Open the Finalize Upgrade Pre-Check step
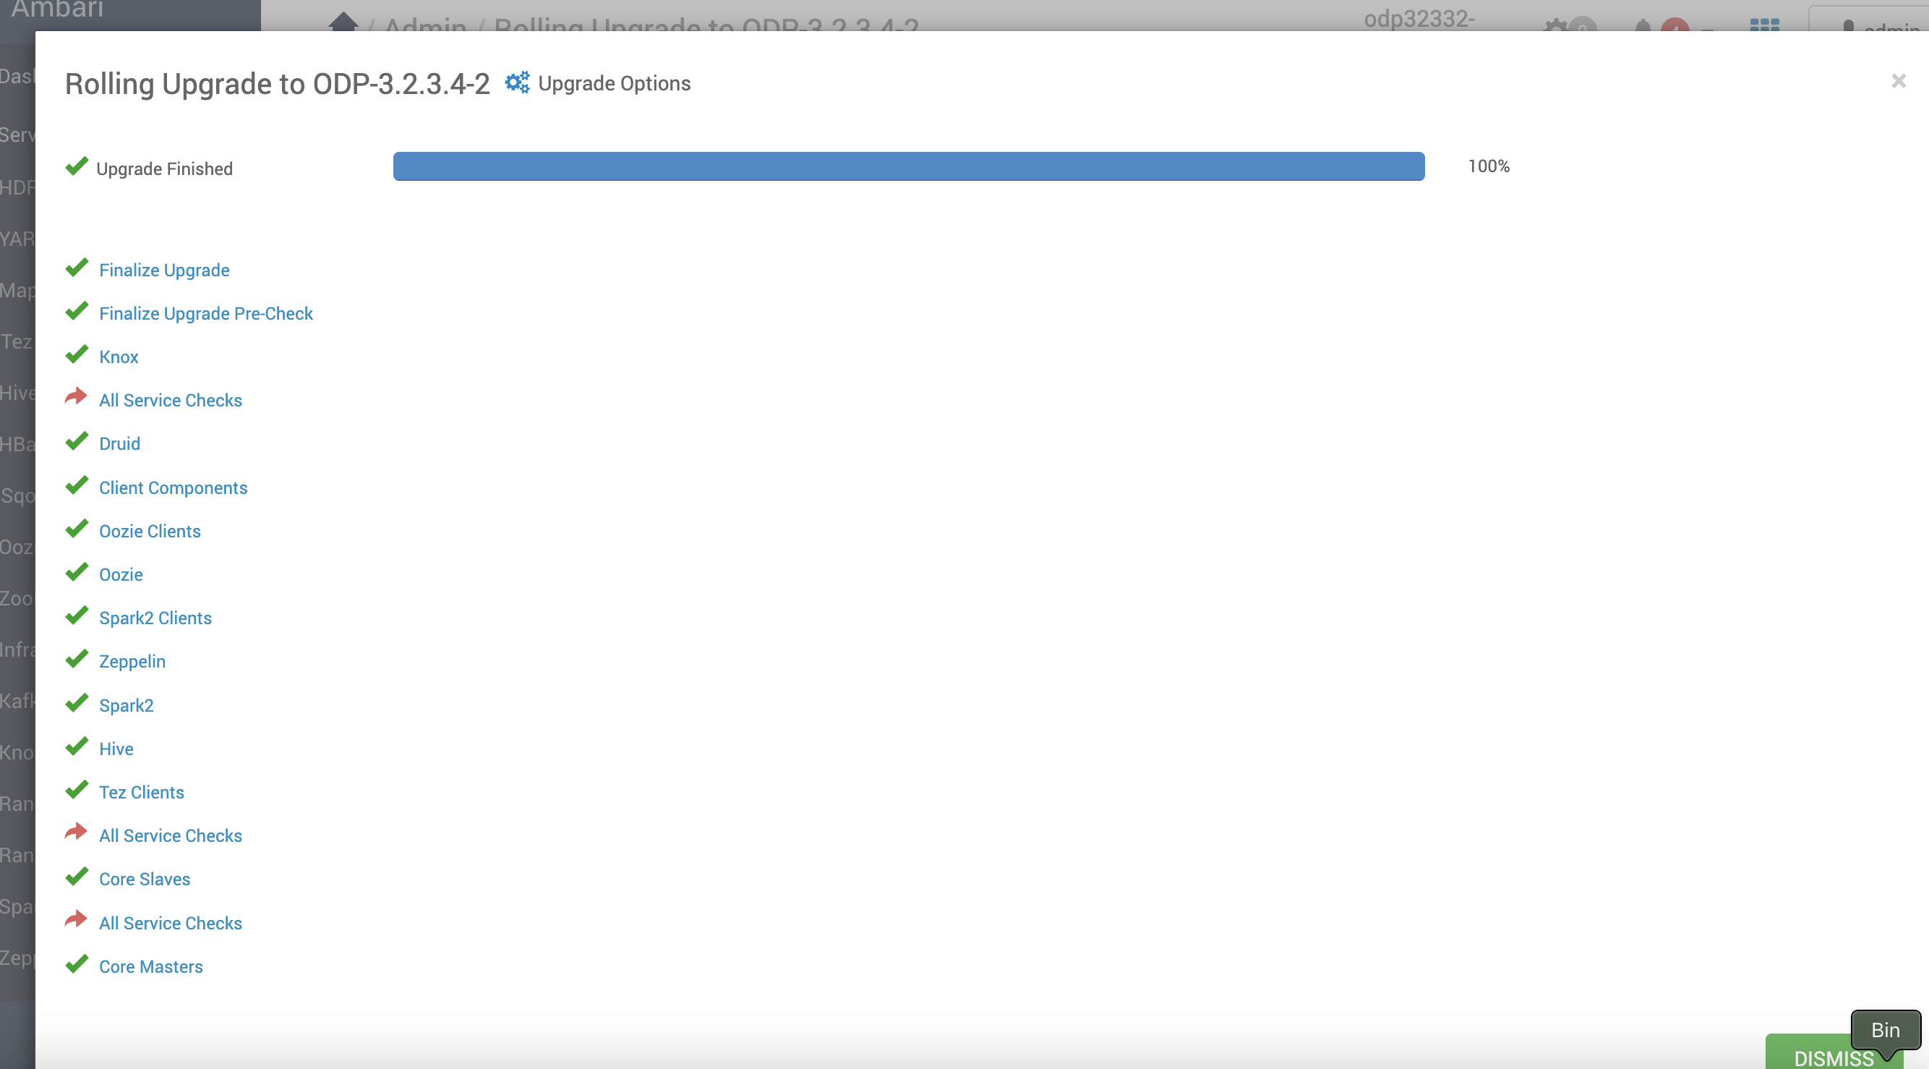Image resolution: width=1929 pixels, height=1069 pixels. tap(206, 314)
